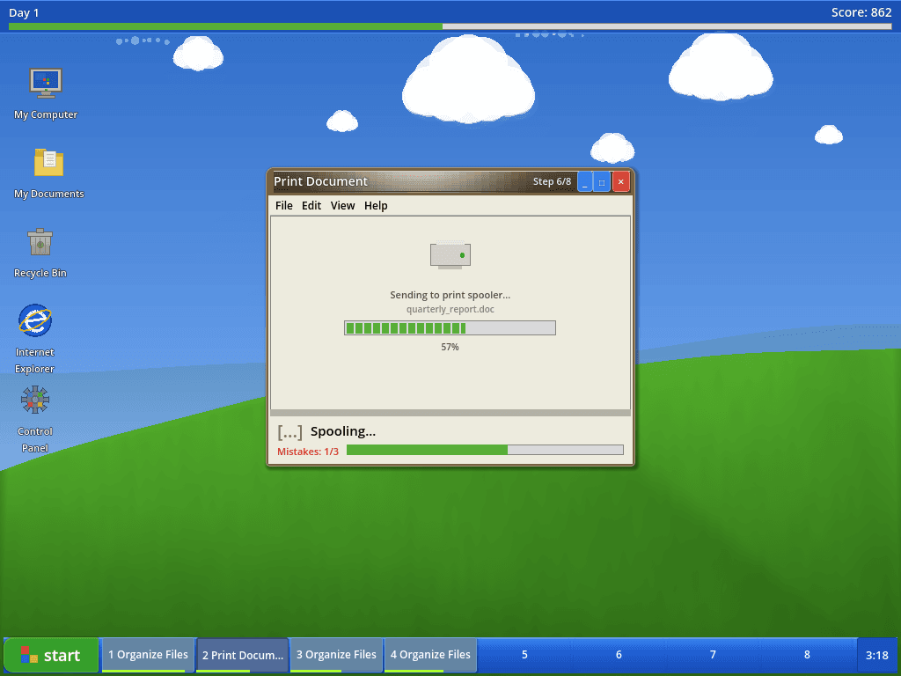Click the printer icon in dialog
The image size is (901, 676).
coord(450,255)
